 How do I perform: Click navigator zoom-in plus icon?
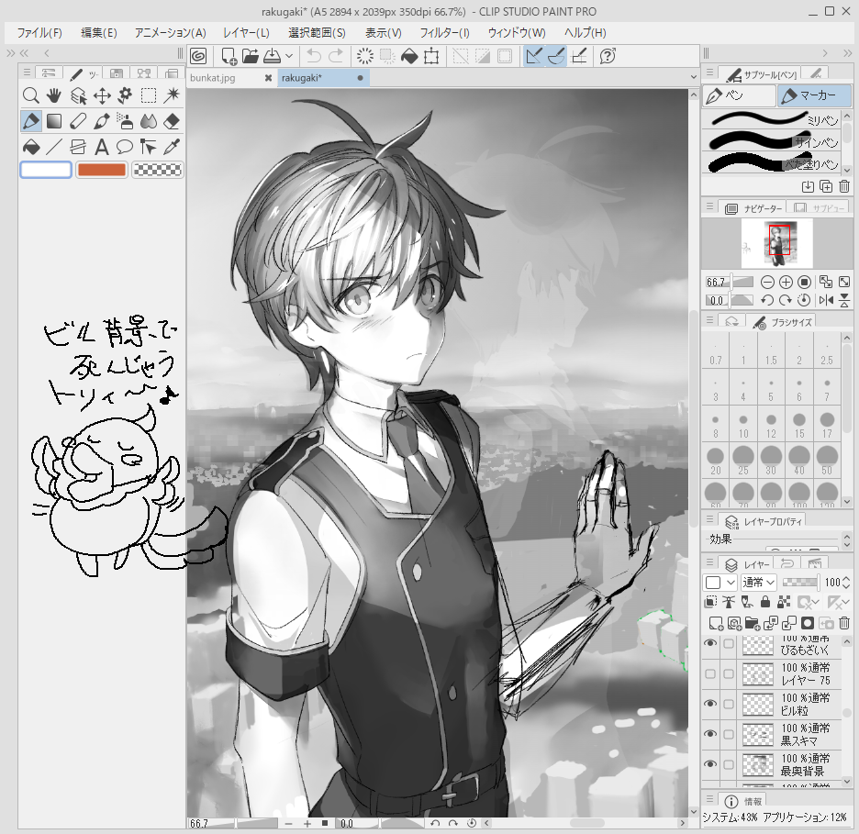point(786,282)
